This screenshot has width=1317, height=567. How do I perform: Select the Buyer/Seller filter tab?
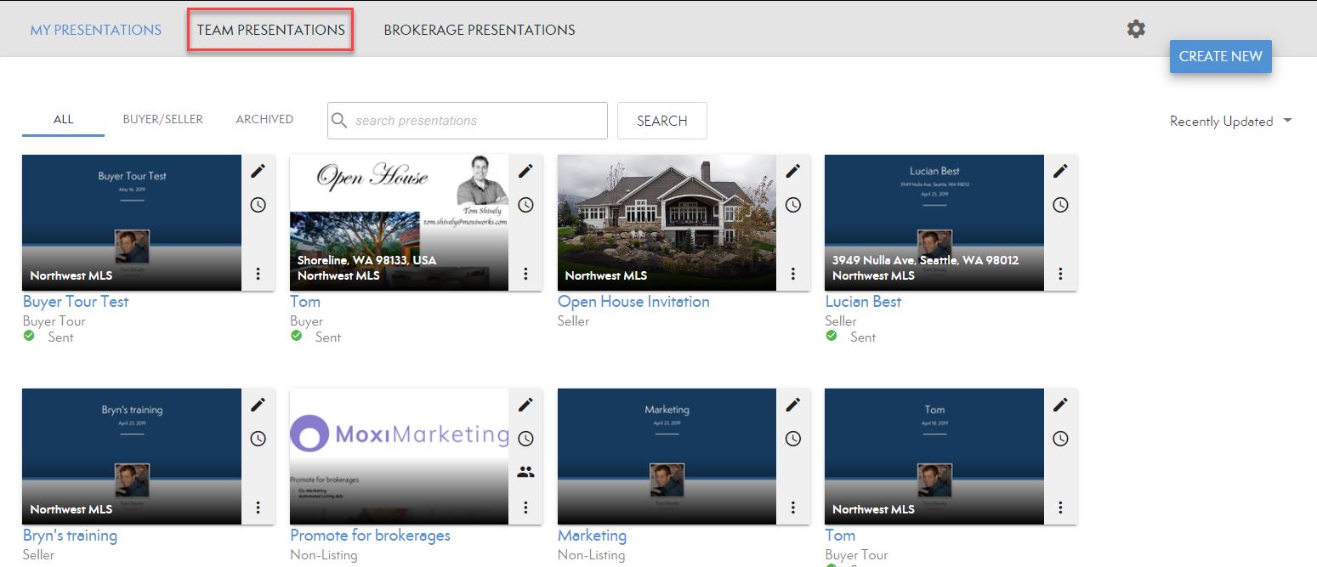162,120
